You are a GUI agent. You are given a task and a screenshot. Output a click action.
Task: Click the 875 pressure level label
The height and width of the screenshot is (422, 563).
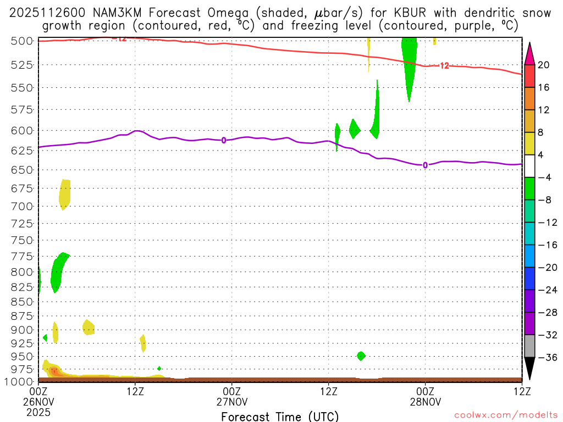[x=22, y=316]
